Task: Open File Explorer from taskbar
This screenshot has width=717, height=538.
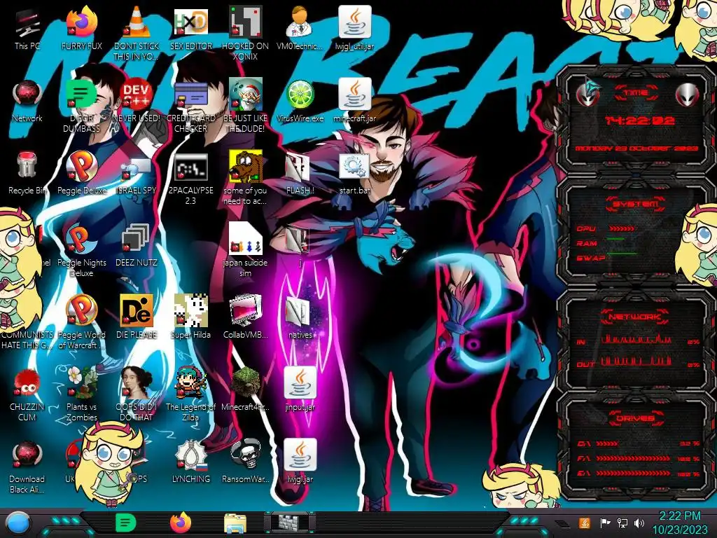Action: pyautogui.click(x=235, y=523)
